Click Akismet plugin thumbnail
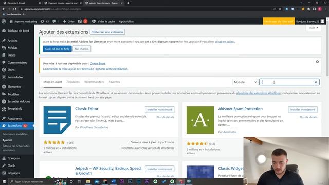This screenshot has width=329, height=185. click(200, 120)
